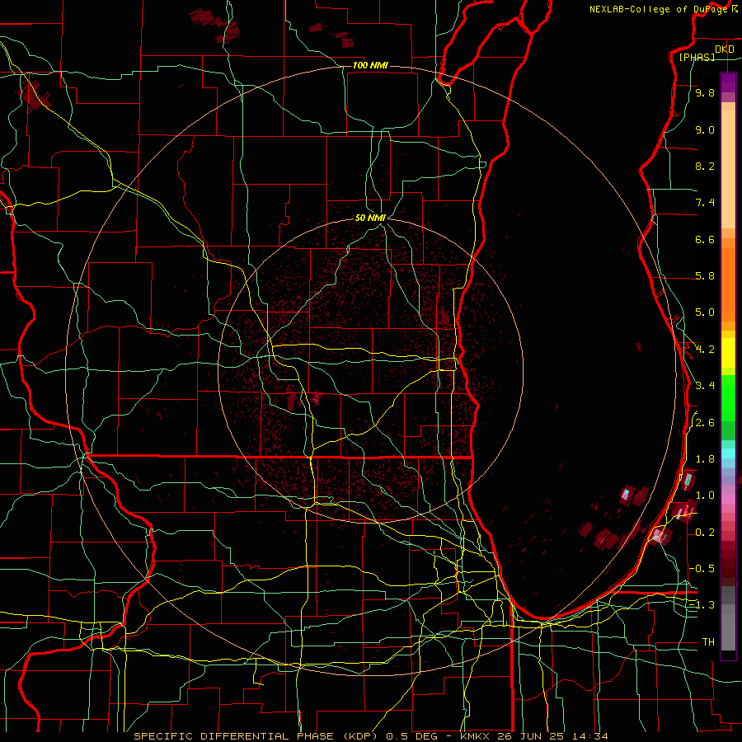
Task: Select the 100 NMI range ring label
Action: coord(370,65)
